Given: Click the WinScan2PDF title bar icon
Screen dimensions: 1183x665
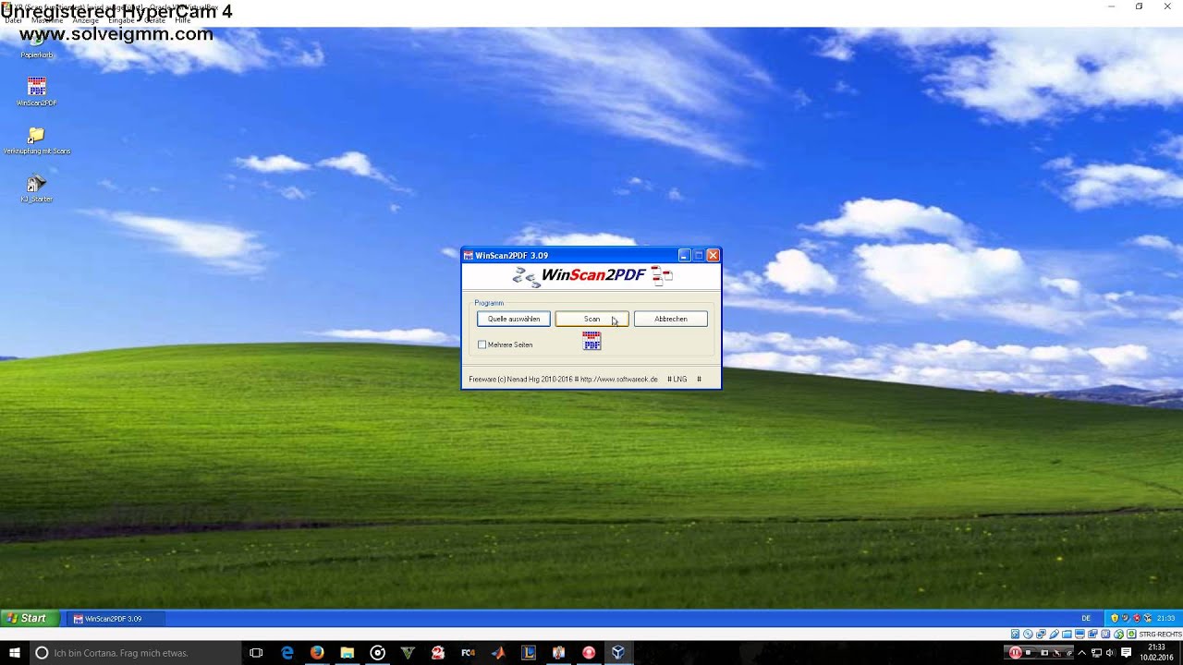Looking at the screenshot, I should click(x=469, y=256).
